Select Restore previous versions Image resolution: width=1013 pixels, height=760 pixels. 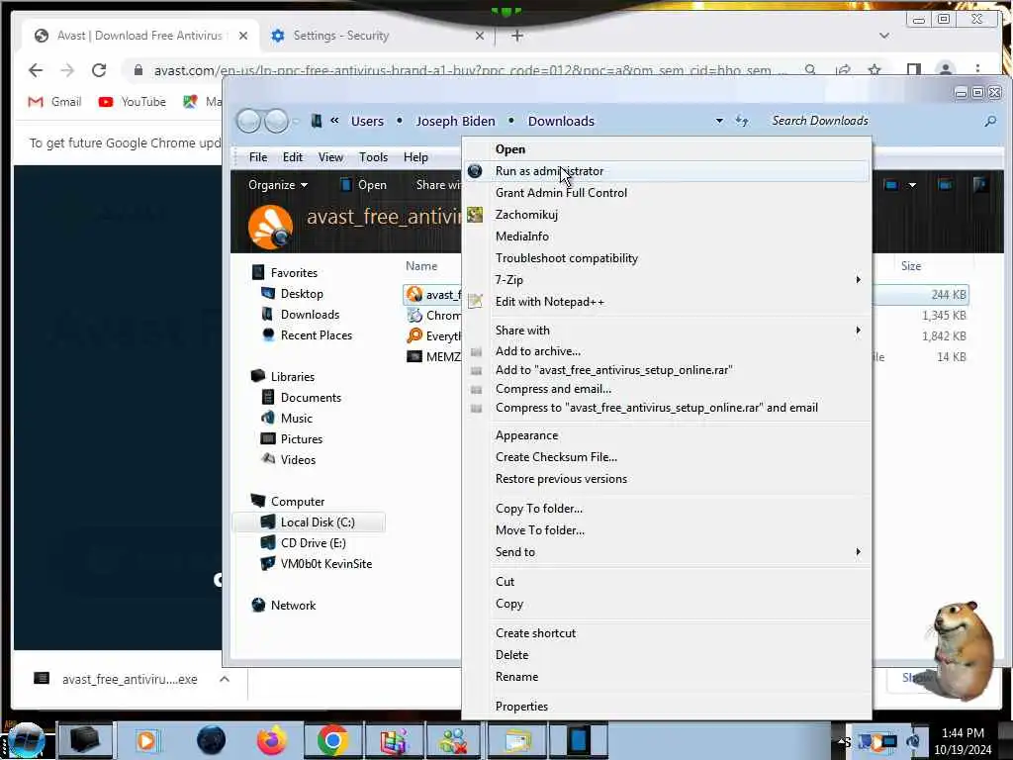(x=666, y=479)
